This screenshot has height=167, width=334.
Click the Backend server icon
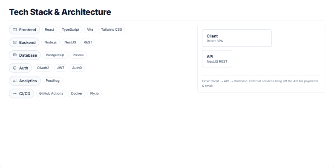tap(14, 43)
